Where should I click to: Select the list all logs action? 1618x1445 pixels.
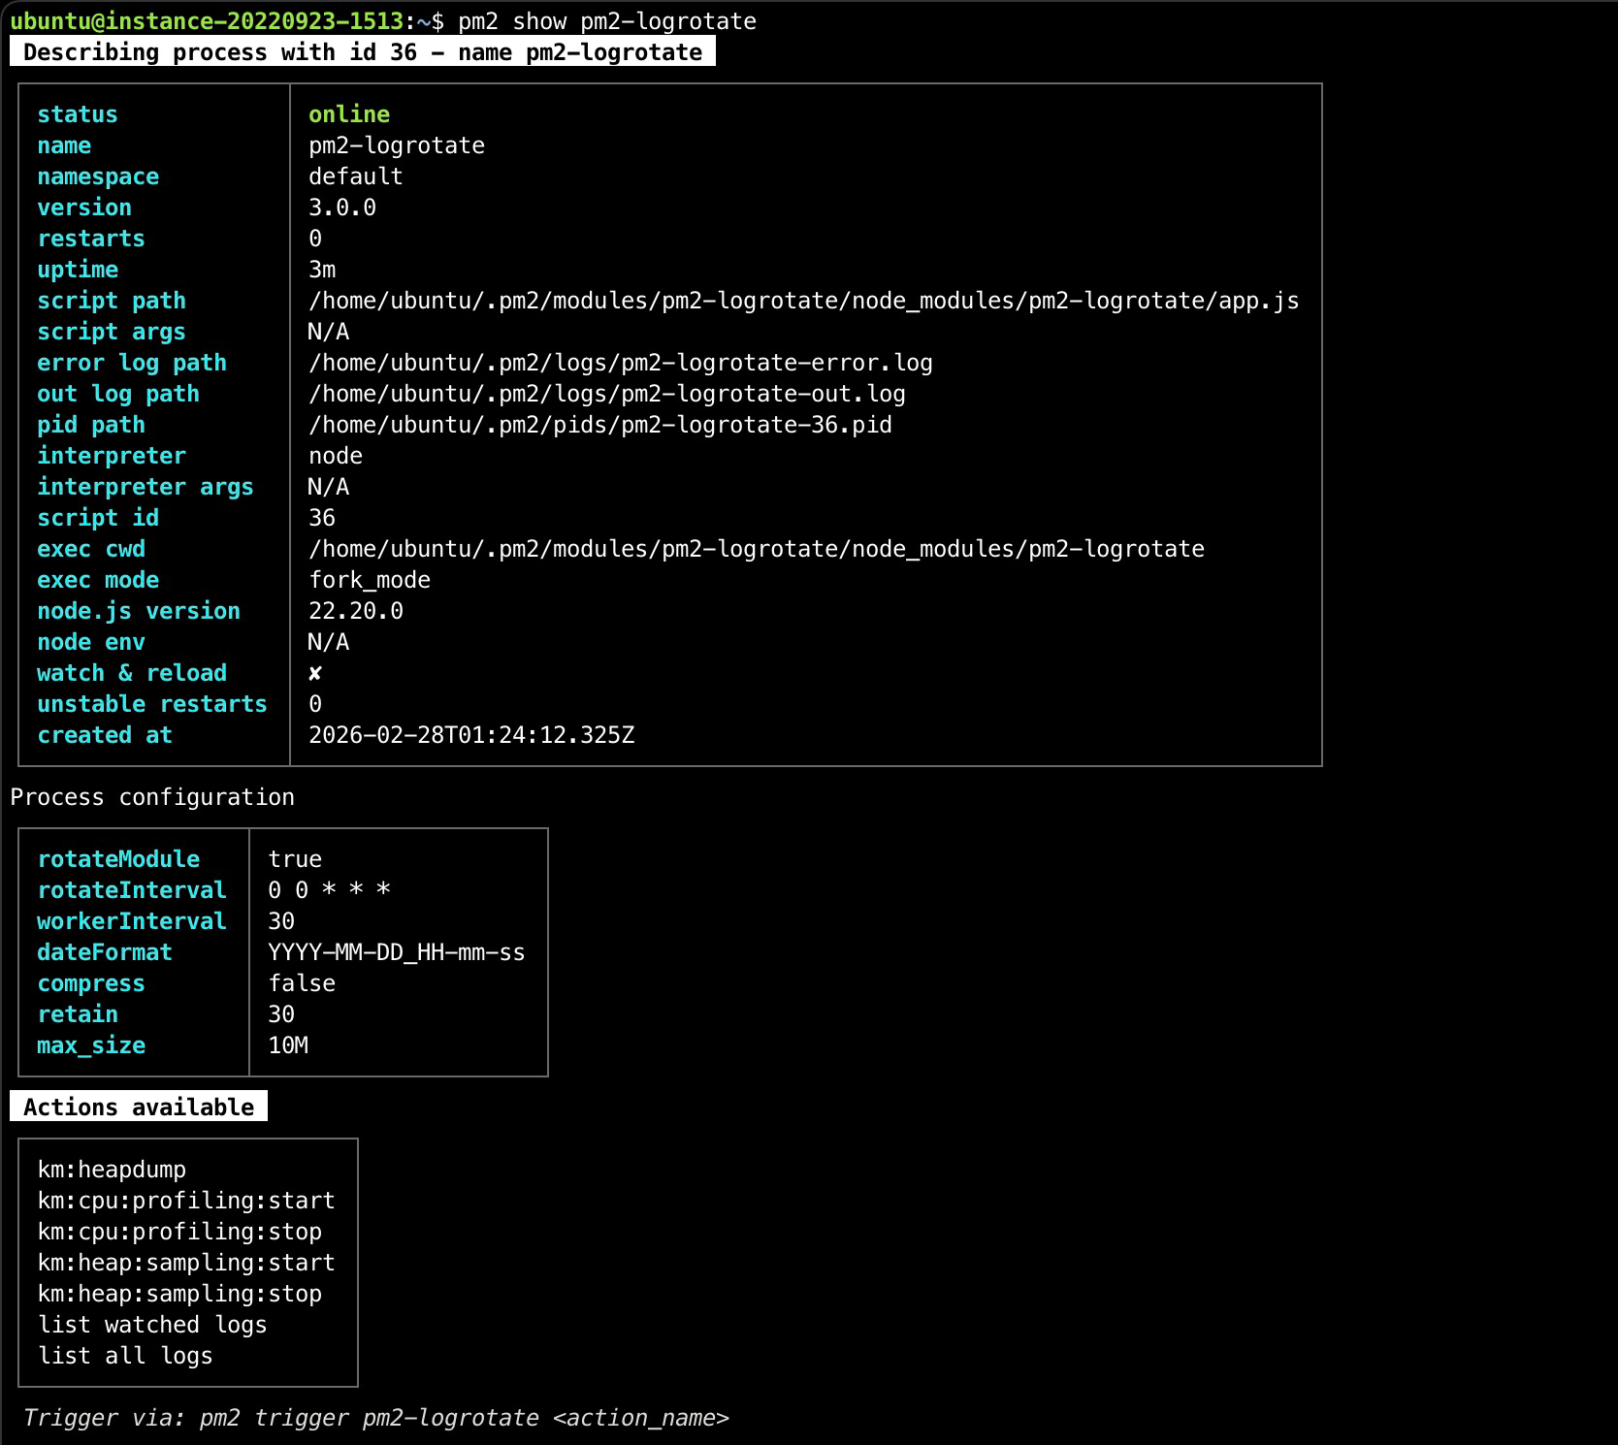coord(125,1356)
